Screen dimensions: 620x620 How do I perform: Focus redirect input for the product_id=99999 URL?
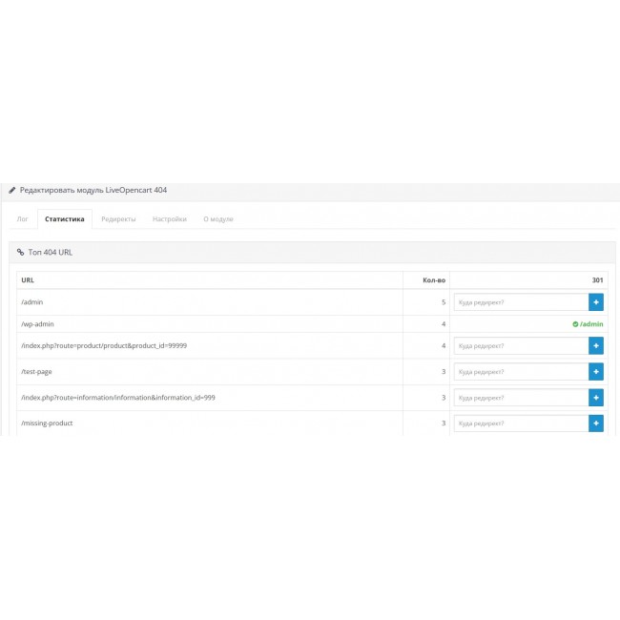520,345
